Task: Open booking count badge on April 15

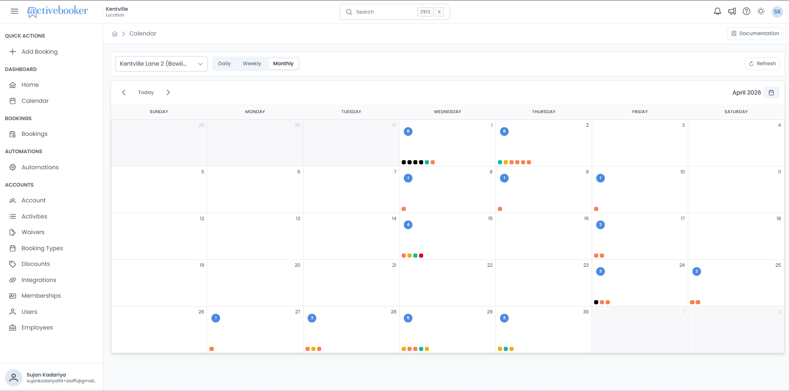Action: click(x=408, y=225)
